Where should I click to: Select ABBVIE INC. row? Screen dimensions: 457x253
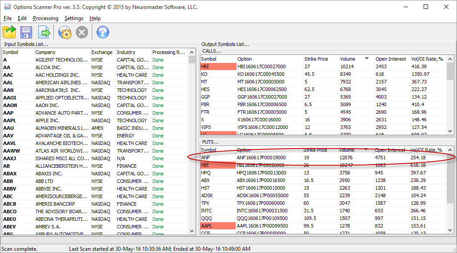[95, 189]
